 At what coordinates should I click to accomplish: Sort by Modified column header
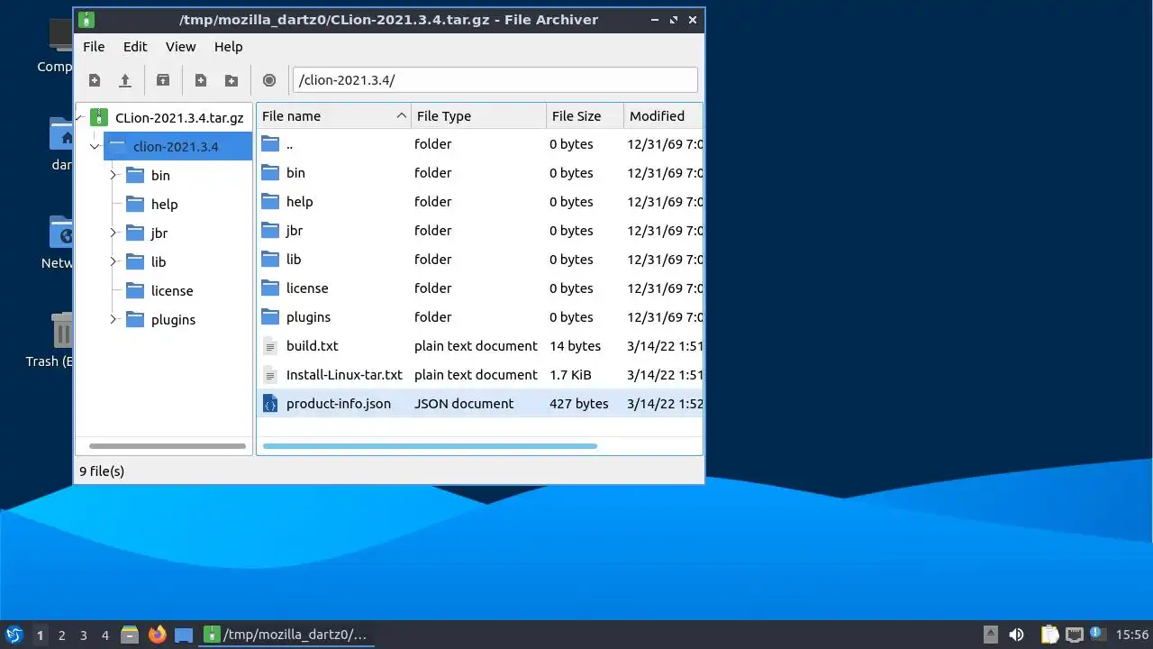tap(663, 115)
